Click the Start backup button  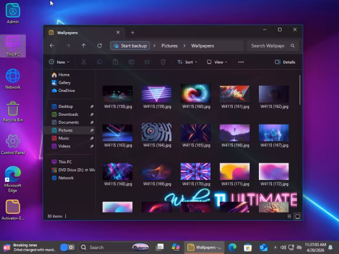coord(130,46)
